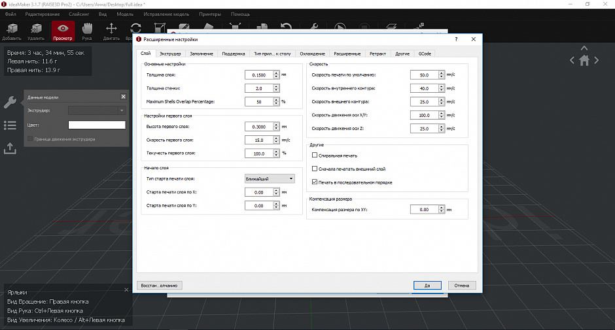
Task: Open the Расширенные tab
Action: pyautogui.click(x=347, y=54)
